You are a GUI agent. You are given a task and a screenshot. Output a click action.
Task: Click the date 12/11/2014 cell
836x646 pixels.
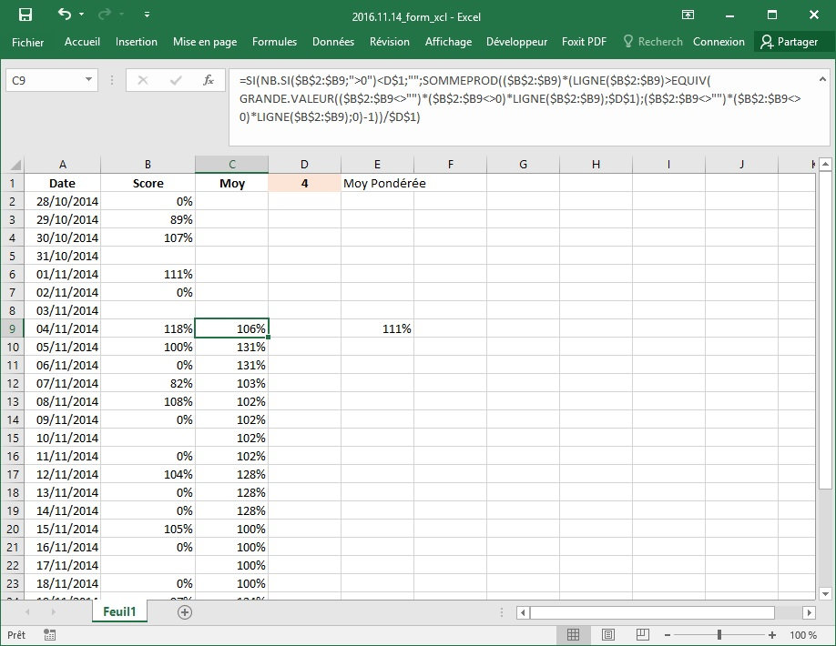pyautogui.click(x=62, y=474)
